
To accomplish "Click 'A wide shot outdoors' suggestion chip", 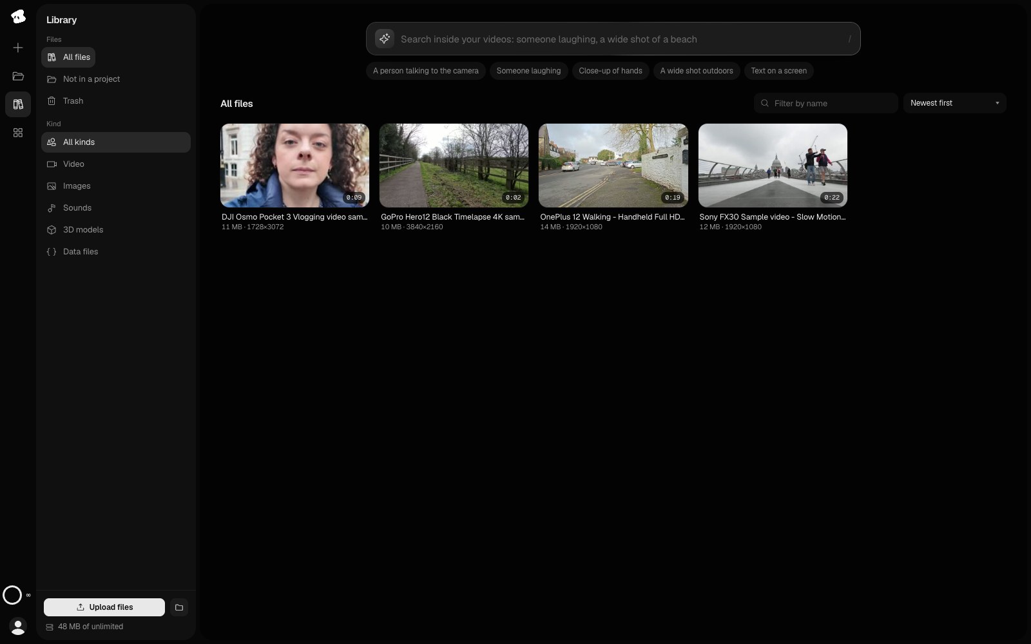I will pos(697,71).
